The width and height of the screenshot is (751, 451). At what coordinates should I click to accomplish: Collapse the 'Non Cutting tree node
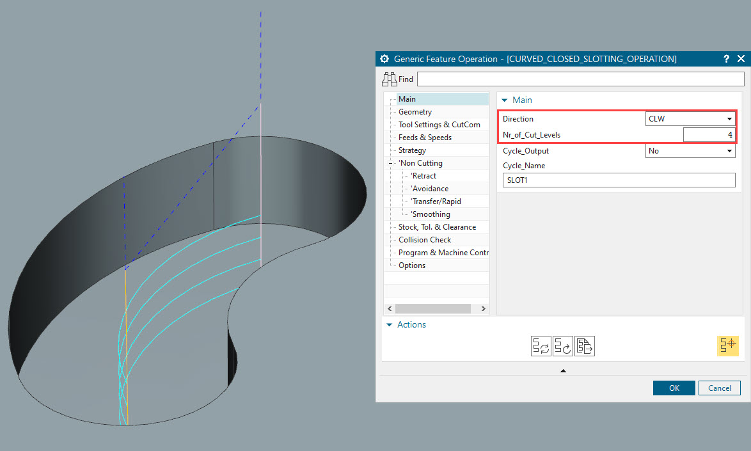(390, 162)
